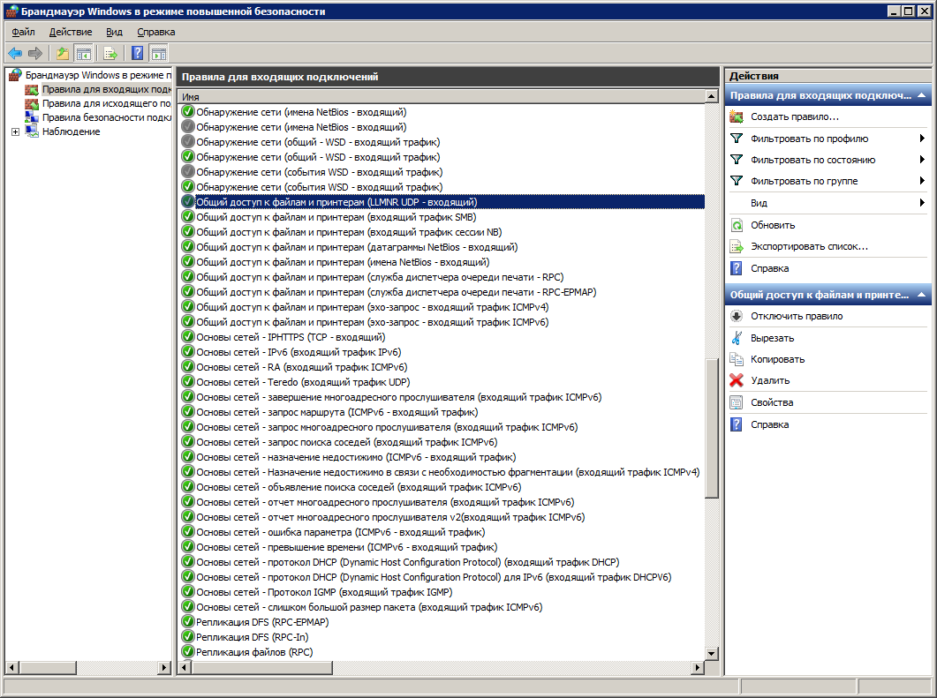Image resolution: width=937 pixels, height=698 pixels.
Task: Click the tree pane horizontal scroll left arrow
Action: 11,667
